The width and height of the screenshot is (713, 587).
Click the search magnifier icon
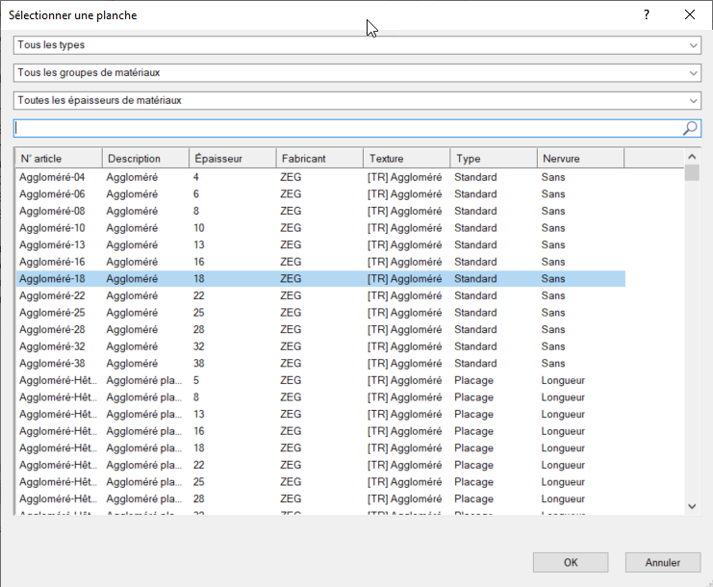pos(690,128)
